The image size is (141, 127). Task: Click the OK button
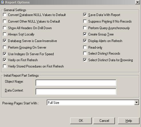(81, 121)
